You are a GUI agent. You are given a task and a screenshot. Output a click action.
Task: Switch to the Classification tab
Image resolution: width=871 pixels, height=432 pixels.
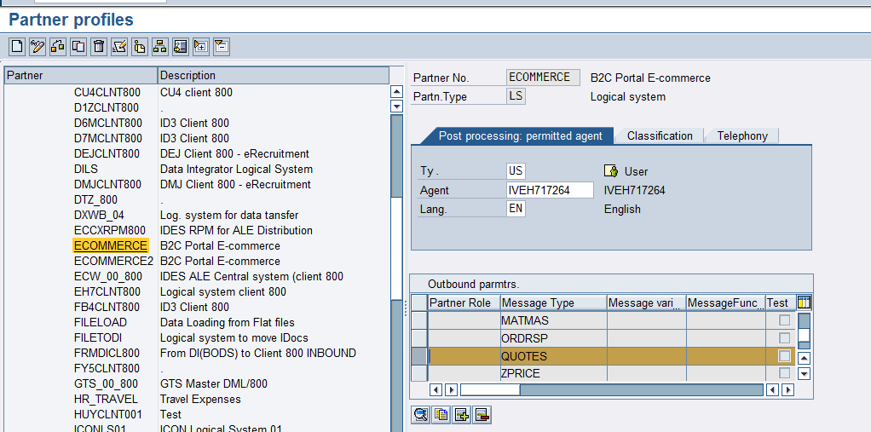point(660,135)
